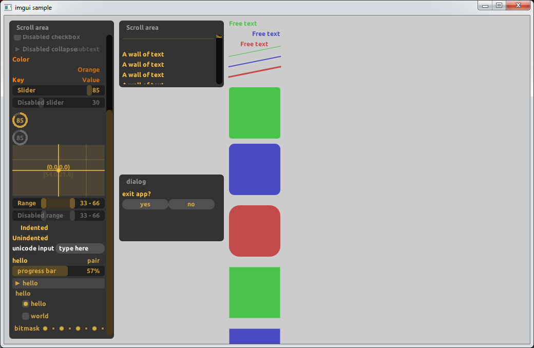This screenshot has height=348, width=534.
Task: Click the Disabled range slider
Action: [59, 216]
